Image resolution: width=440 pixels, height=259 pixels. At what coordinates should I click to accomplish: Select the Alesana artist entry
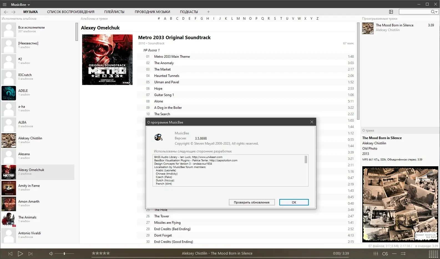click(x=38, y=156)
